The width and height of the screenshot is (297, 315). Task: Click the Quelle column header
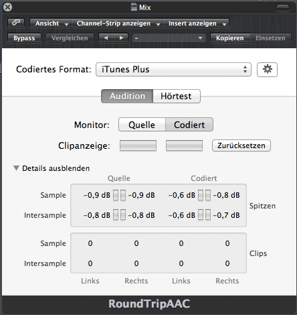[x=119, y=178]
